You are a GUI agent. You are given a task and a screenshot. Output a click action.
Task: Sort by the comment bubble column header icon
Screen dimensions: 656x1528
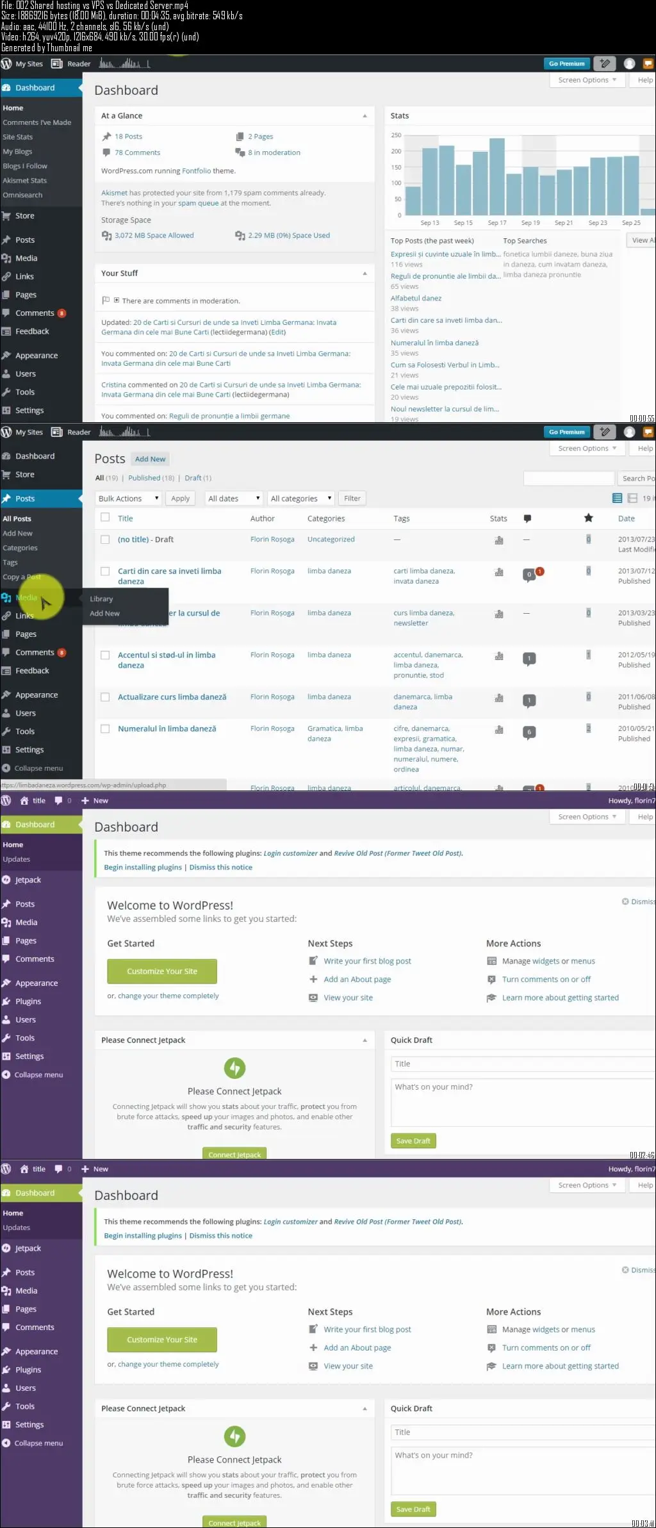(x=527, y=518)
